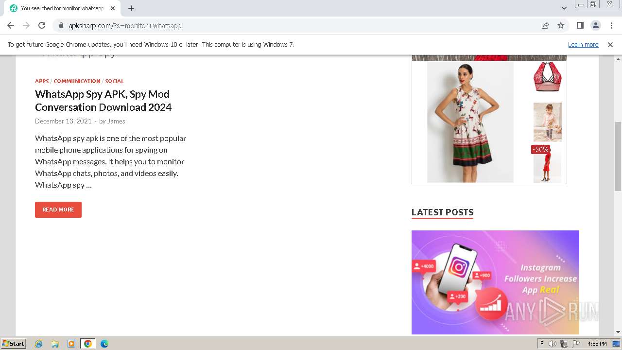The height and width of the screenshot is (350, 622).
Task: Open the SOCIAL category link
Action: pos(114,81)
